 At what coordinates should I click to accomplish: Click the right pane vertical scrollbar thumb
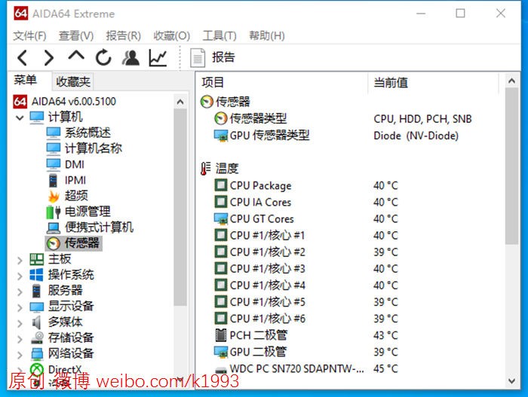click(511, 166)
